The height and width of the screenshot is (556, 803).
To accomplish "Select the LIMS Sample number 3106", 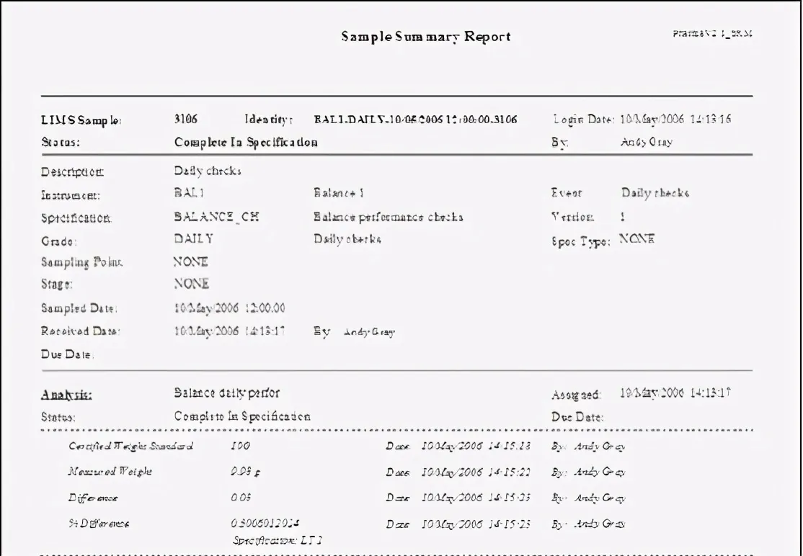I will tap(185, 119).
